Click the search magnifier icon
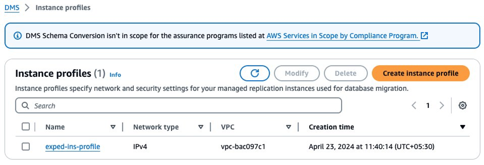This screenshot has height=165, width=484. click(x=25, y=106)
